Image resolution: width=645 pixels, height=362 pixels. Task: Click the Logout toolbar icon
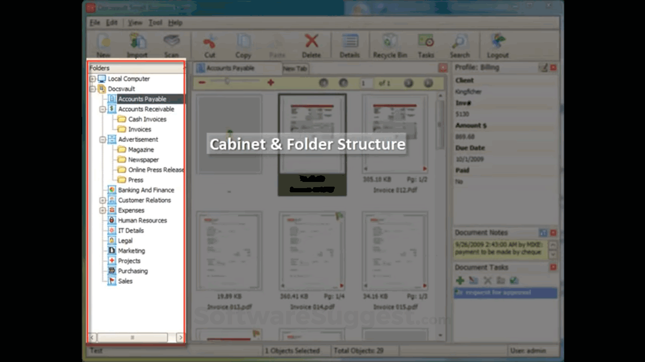[x=498, y=42]
